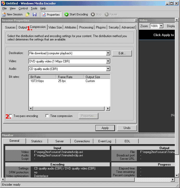This screenshot has width=180, height=188.
Task: Open the Zoom 100% dropdown
Action: point(161,26)
